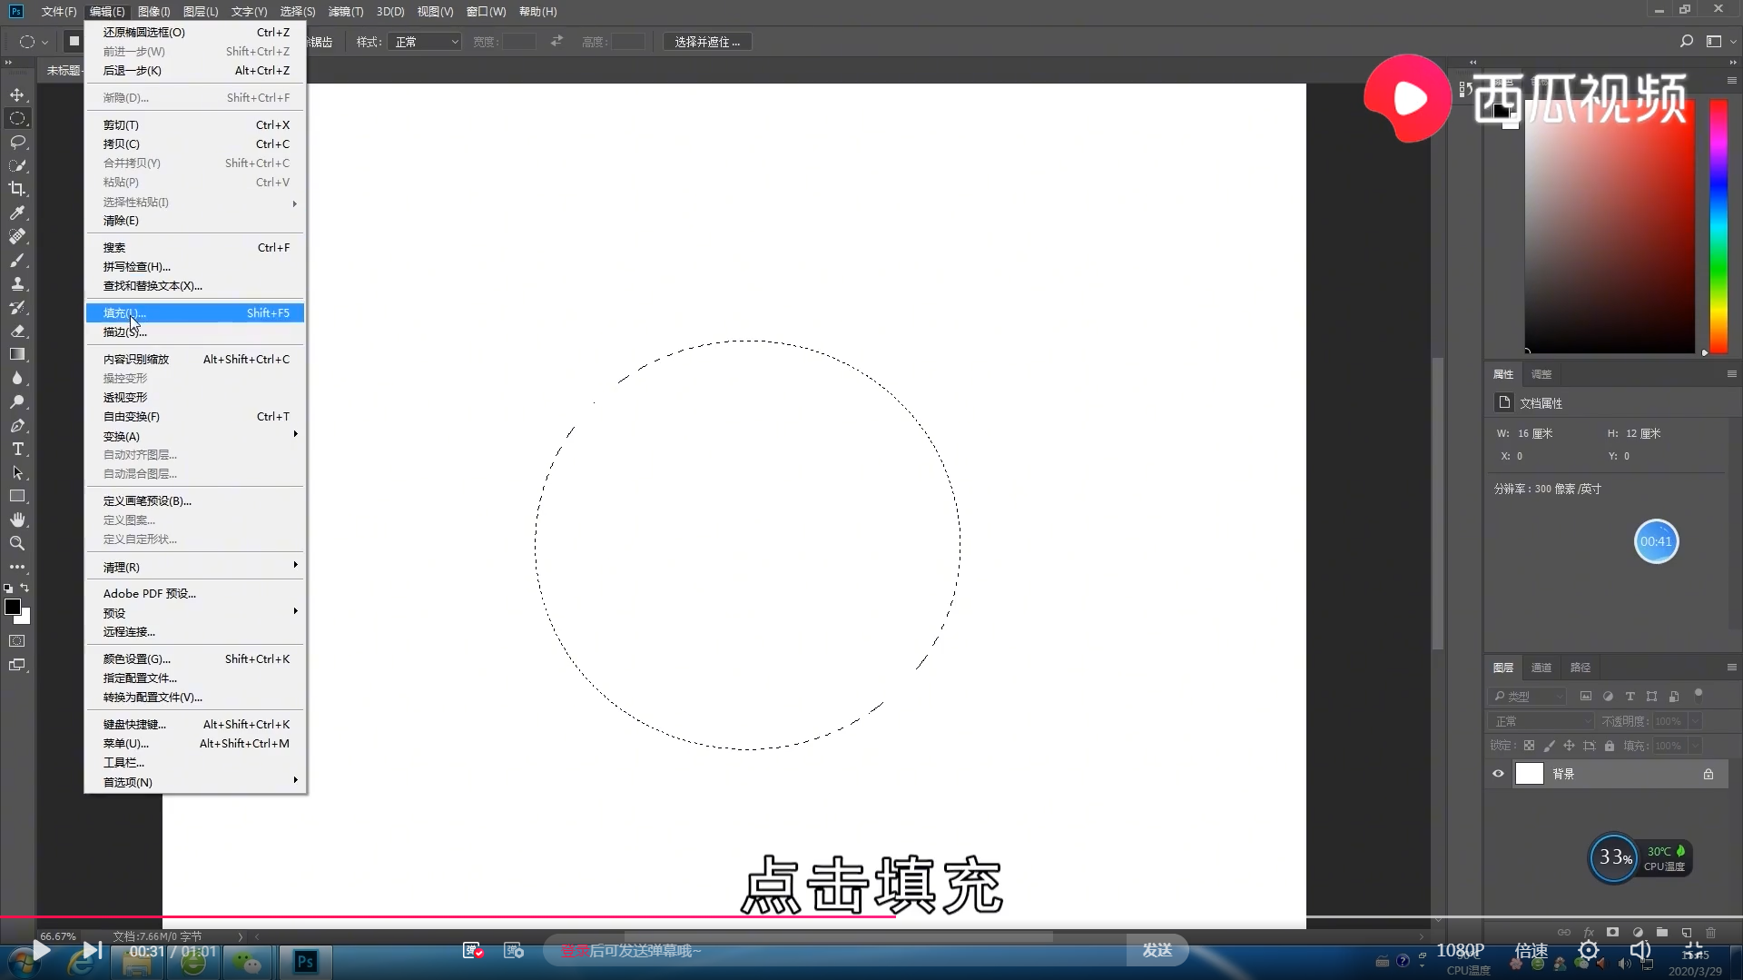This screenshot has width=1743, height=980.
Task: Pick a color from the hue rainbow strip
Action: (x=1718, y=227)
